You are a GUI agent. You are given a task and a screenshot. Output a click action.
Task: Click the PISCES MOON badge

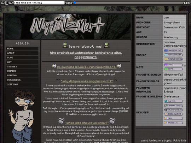point(173,55)
